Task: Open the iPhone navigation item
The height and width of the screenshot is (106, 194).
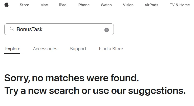Action: tap(83, 5)
